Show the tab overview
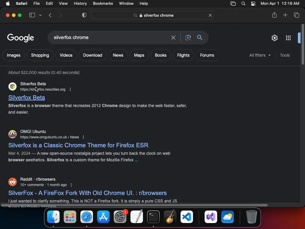305x229 pixels. (x=296, y=15)
